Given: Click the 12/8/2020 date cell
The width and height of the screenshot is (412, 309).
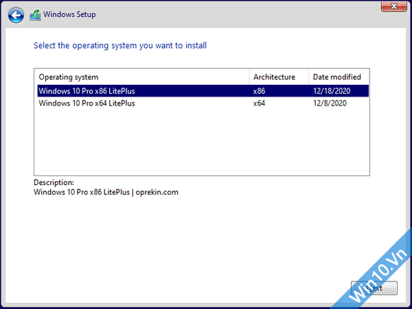Looking at the screenshot, I should coord(330,103).
